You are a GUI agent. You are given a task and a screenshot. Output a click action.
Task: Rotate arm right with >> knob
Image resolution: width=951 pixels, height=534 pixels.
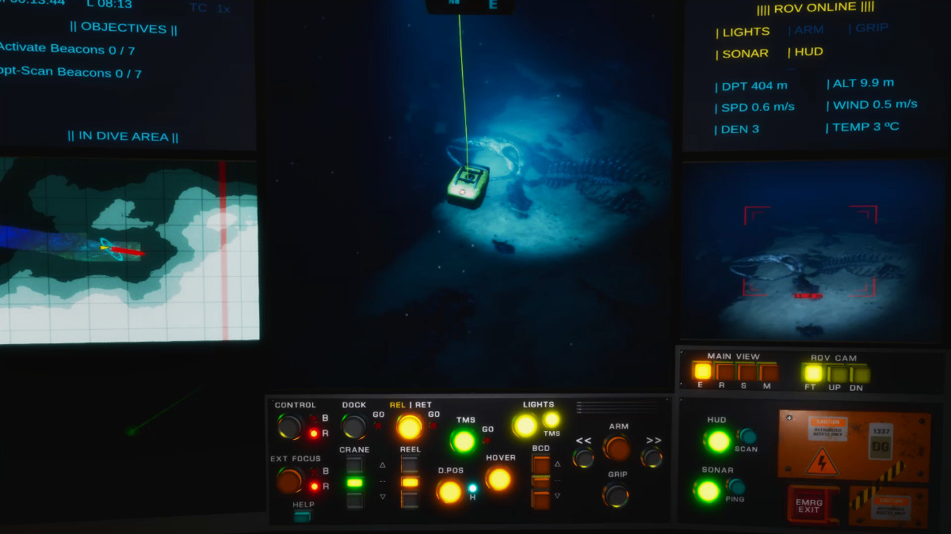tap(651, 457)
